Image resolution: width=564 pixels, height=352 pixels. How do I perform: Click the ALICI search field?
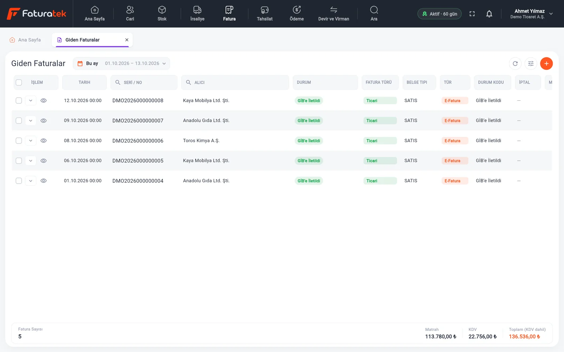235,82
